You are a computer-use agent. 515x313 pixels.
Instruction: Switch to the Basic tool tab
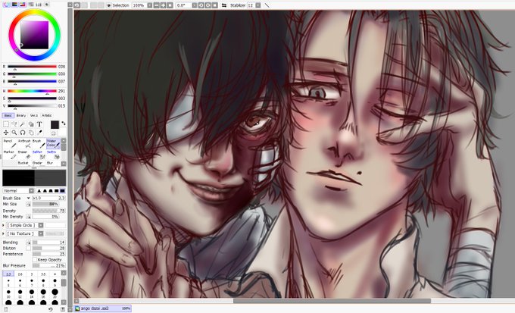[x=8, y=115]
